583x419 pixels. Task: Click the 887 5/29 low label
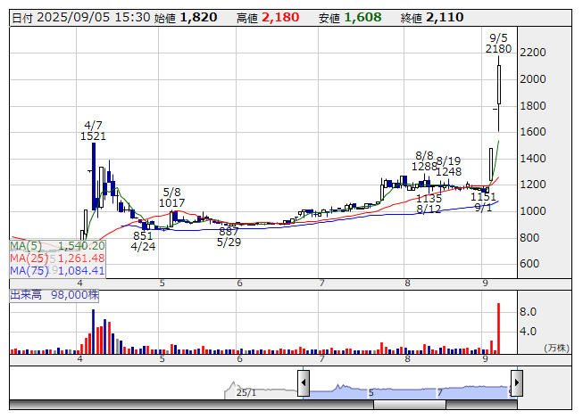pos(229,237)
